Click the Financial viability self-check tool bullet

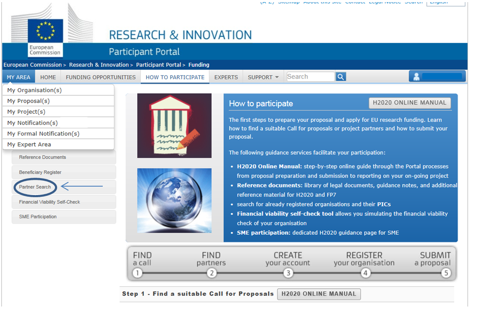pyautogui.click(x=285, y=214)
